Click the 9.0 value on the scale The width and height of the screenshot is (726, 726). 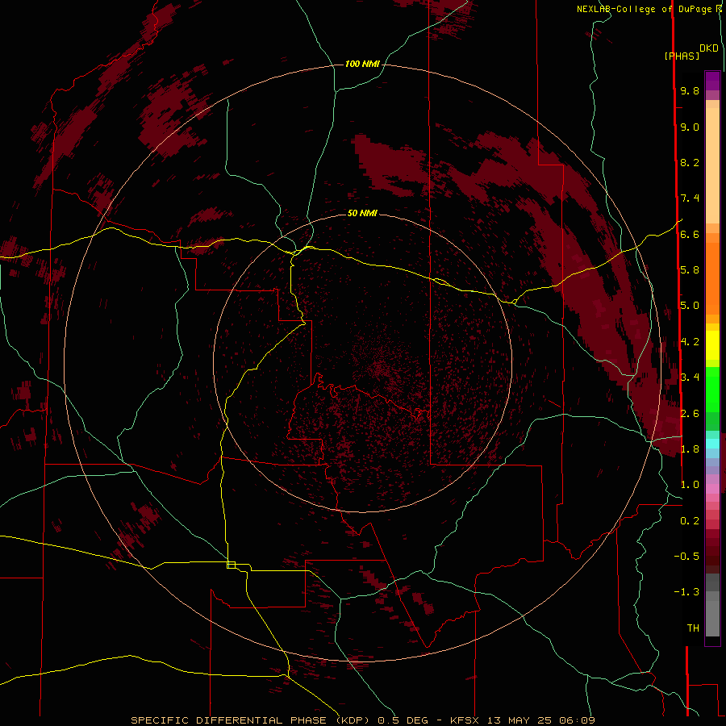click(690, 127)
